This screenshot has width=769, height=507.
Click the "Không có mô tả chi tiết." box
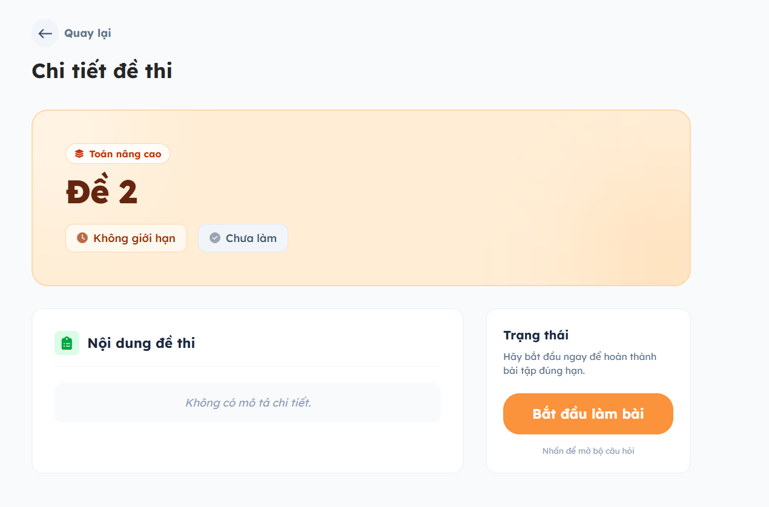[248, 402]
